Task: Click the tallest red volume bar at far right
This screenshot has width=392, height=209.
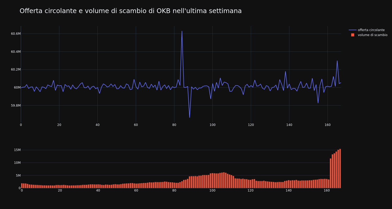Action: pos(340,169)
